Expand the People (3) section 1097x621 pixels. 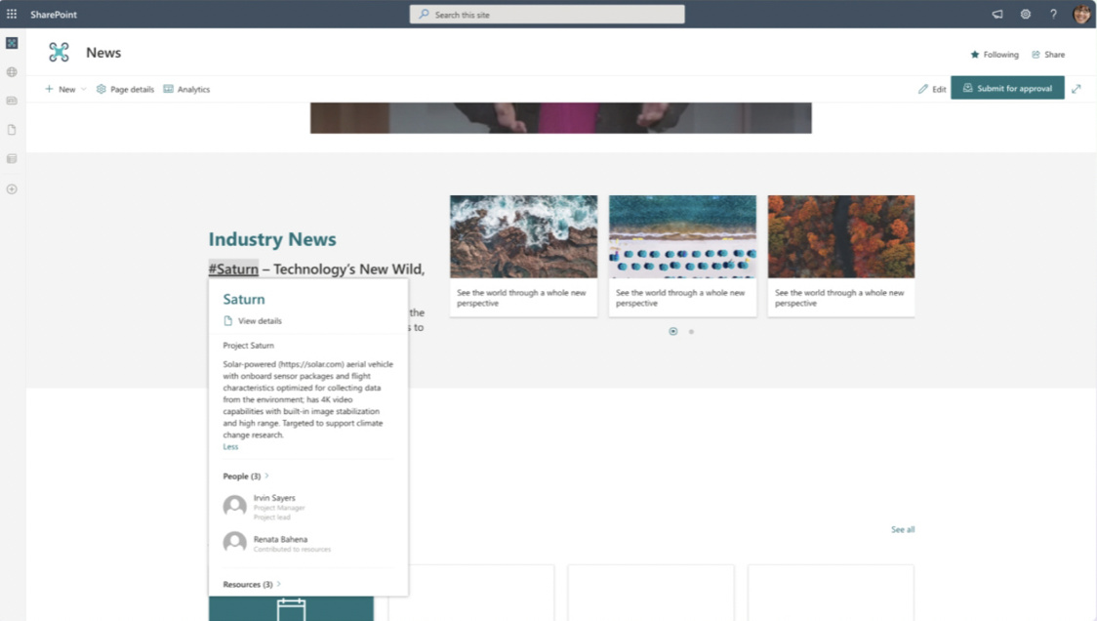click(246, 476)
